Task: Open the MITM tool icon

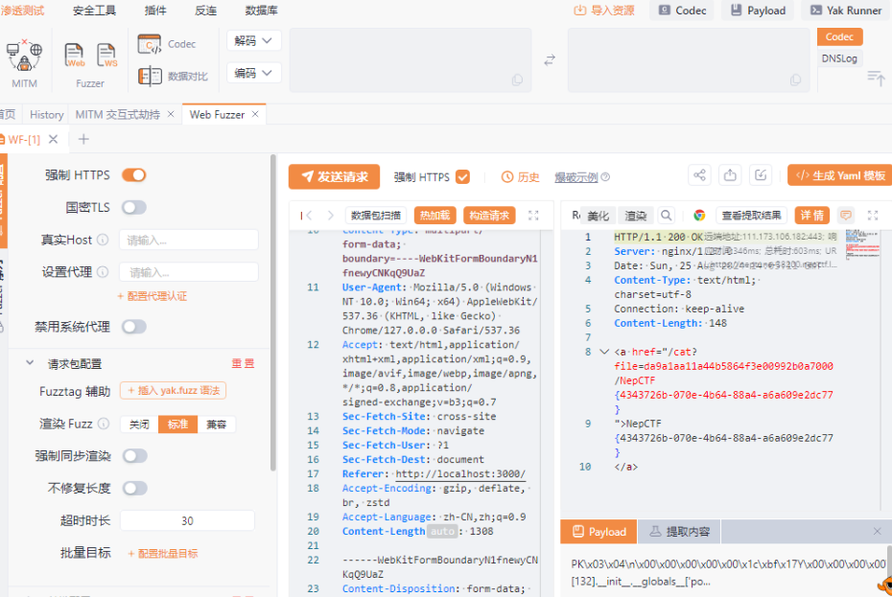Action: [x=24, y=56]
